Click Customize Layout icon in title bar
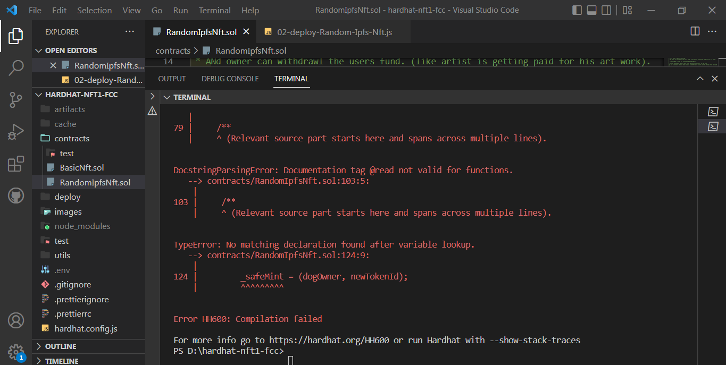Viewport: 726px width, 365px height. (627, 10)
